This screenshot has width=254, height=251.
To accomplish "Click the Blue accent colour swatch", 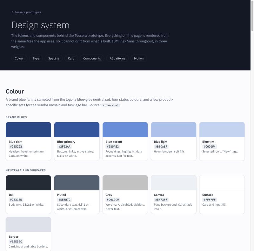I will tap(125, 129).
